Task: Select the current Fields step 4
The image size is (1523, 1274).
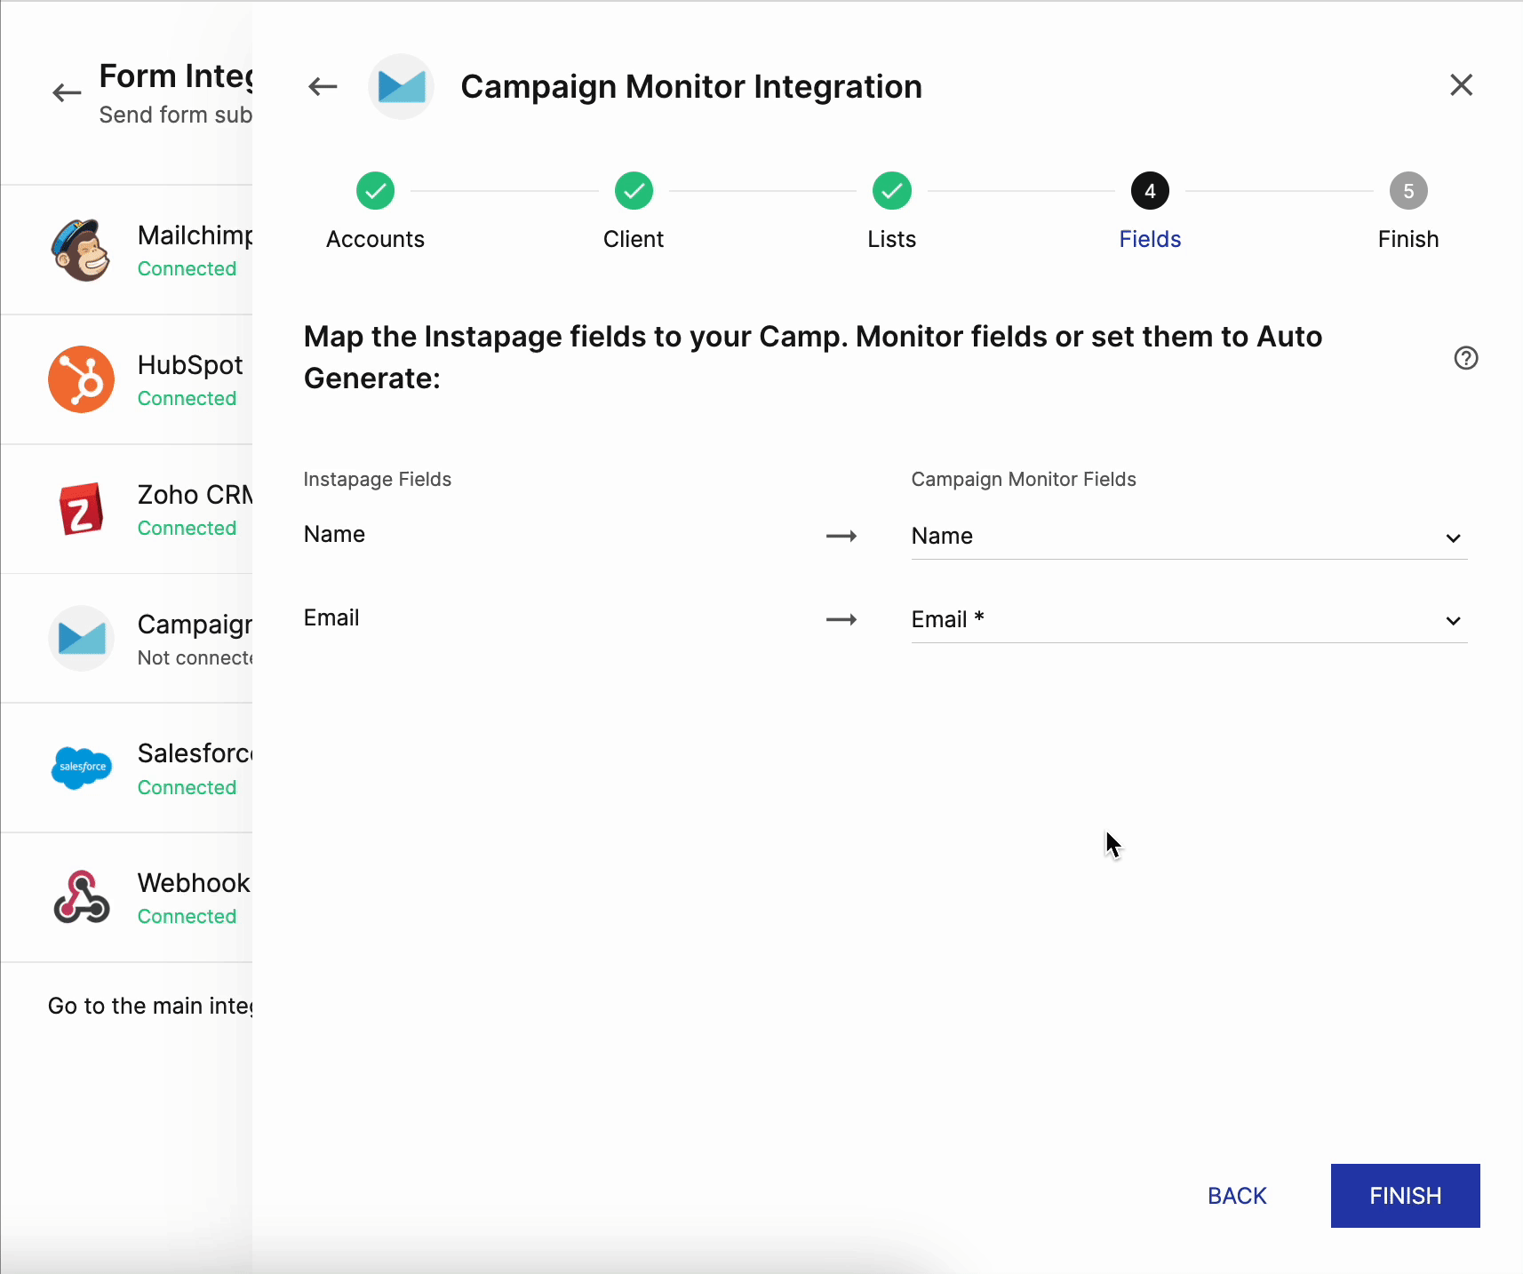Action: tap(1150, 191)
